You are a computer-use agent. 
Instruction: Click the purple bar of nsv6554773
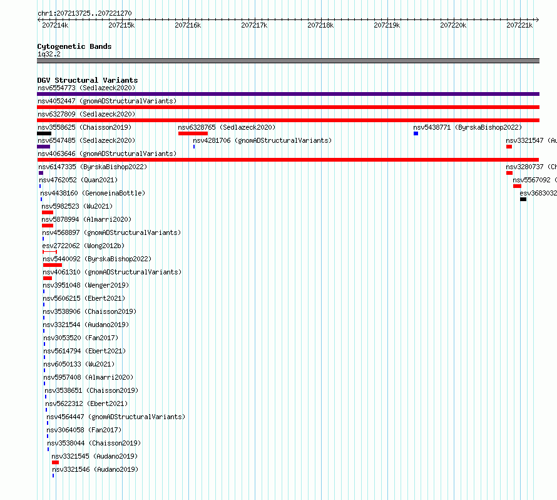pos(288,94)
